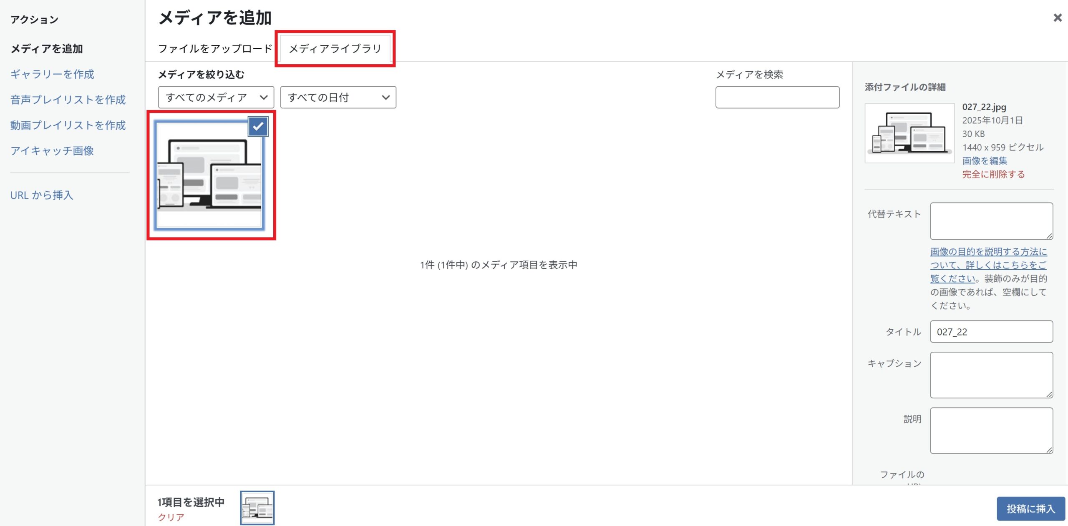Open ギャラリーを作成 in the sidebar

pos(52,74)
